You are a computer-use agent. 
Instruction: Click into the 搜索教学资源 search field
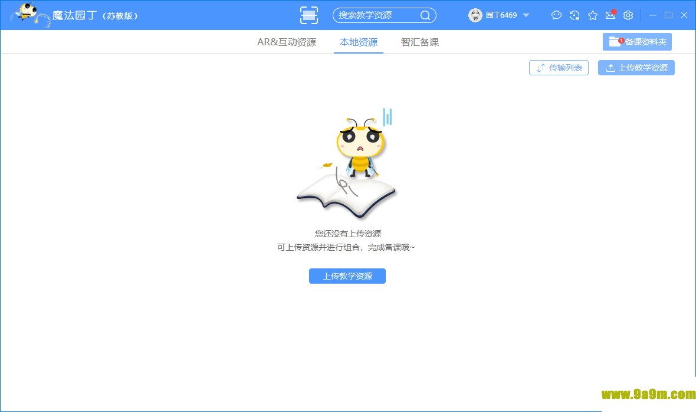[x=375, y=15]
